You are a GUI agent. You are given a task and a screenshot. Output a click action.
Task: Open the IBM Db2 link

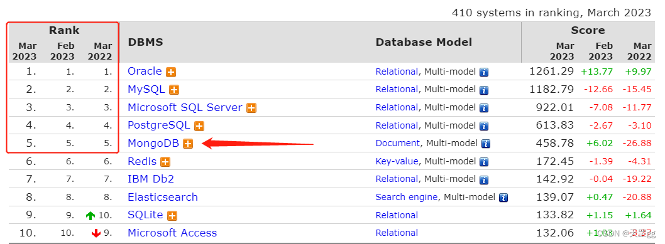click(151, 179)
